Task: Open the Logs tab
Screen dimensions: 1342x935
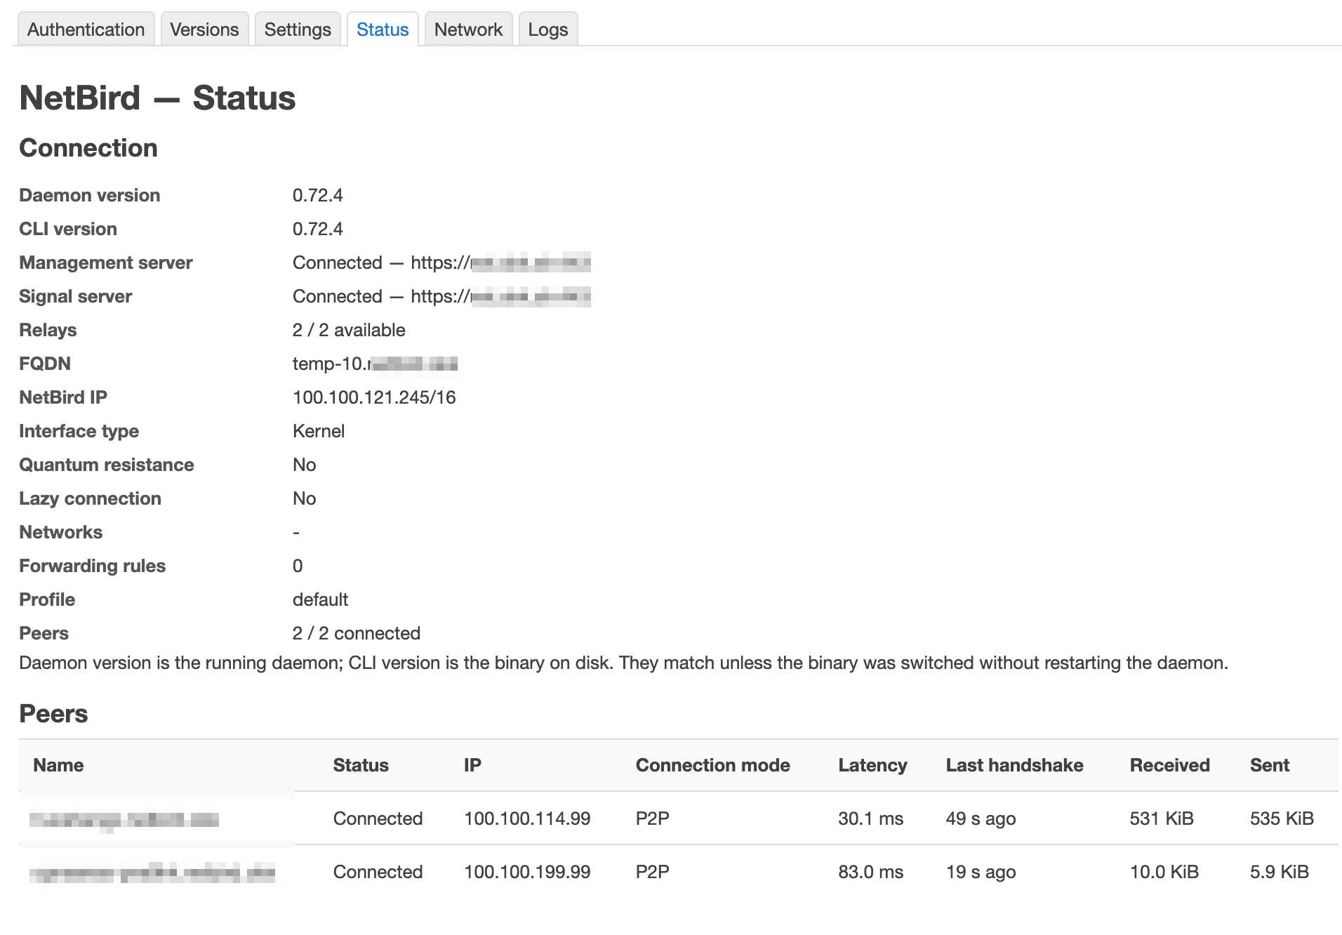Action: tap(548, 29)
